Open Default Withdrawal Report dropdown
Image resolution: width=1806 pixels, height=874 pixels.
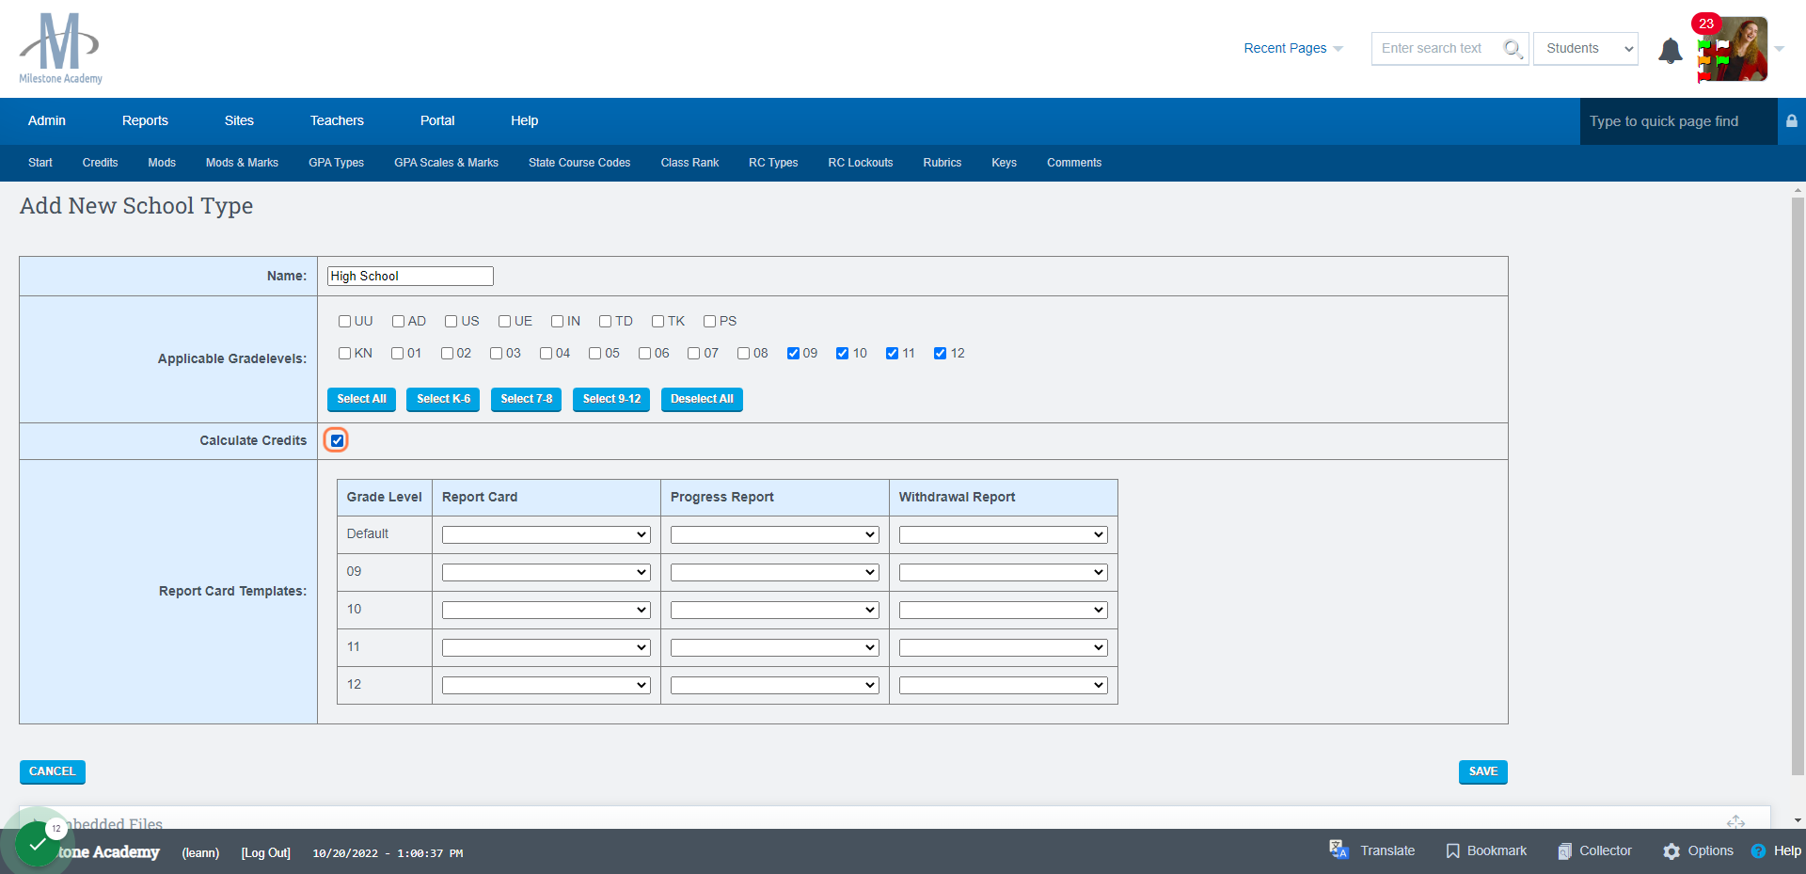[x=1003, y=534]
